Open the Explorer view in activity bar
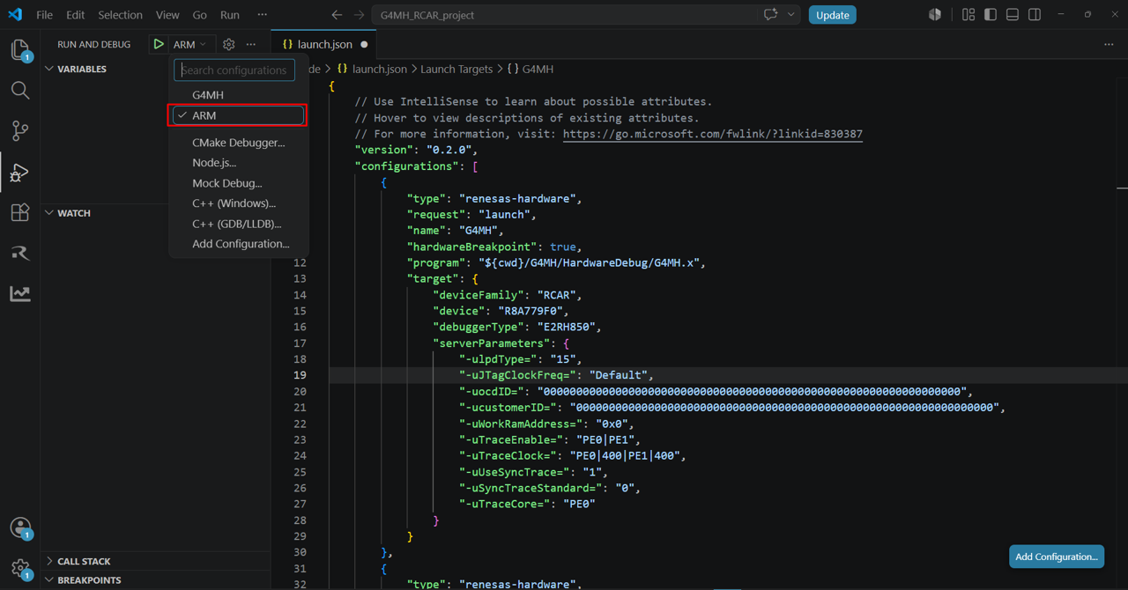Viewport: 1128px width, 590px height. [x=20, y=49]
